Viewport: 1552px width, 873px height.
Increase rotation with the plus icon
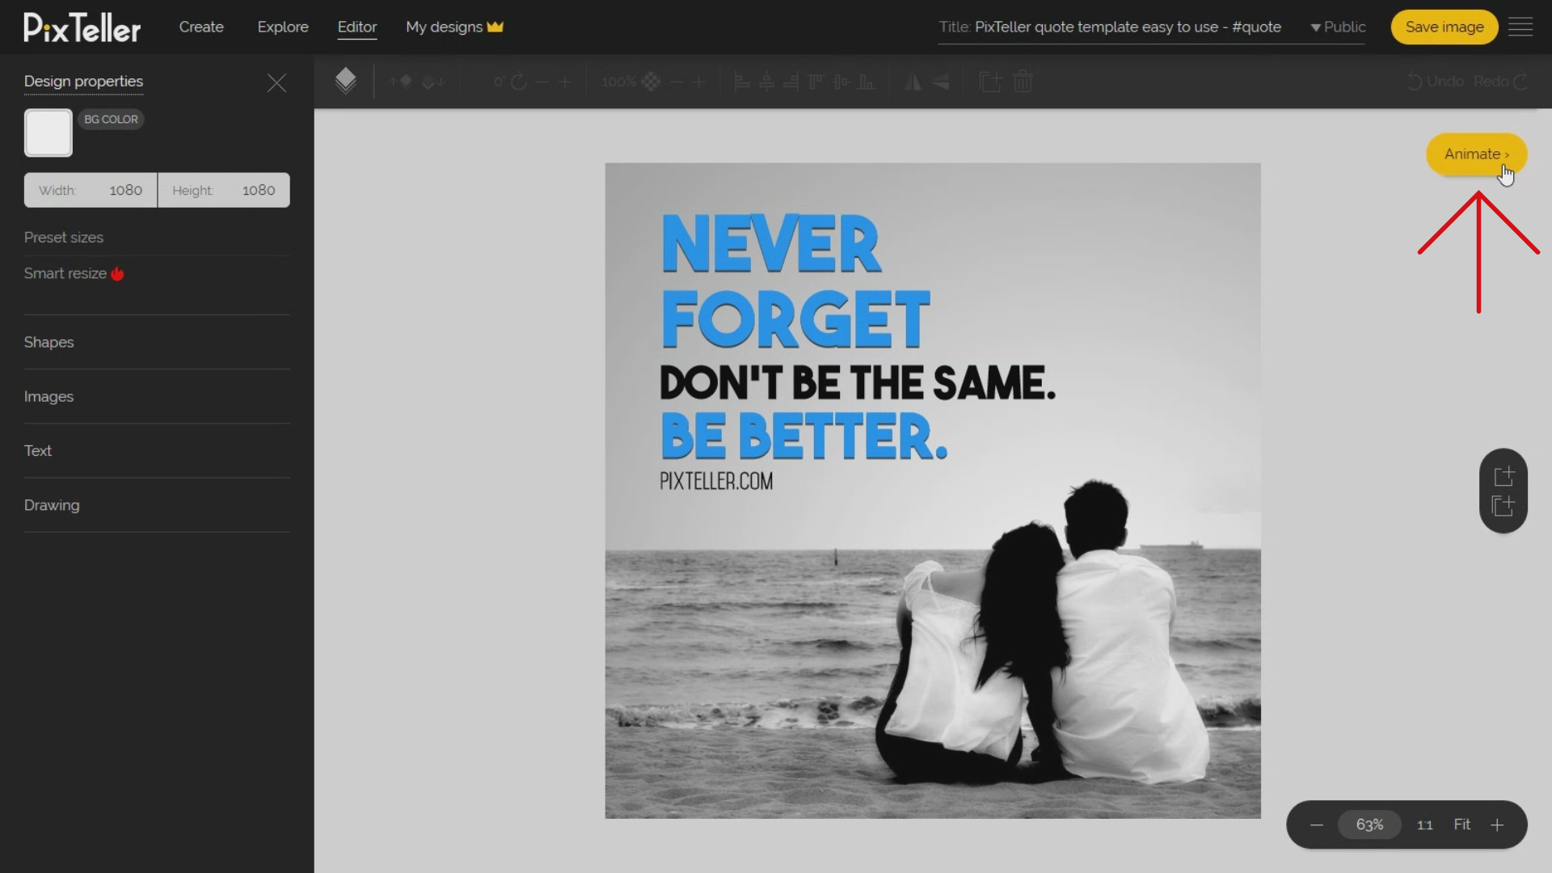coord(565,82)
